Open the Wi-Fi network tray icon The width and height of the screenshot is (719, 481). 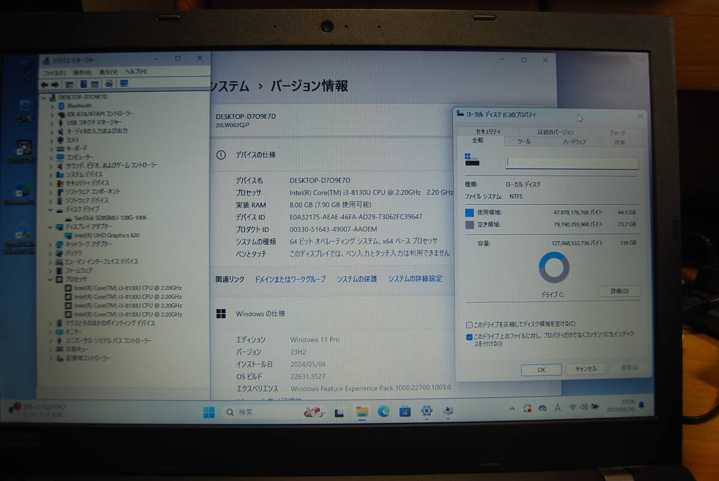(x=573, y=407)
